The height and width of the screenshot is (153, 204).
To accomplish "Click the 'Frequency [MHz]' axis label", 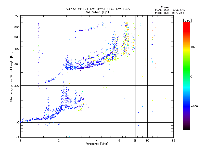I will click(97, 144).
